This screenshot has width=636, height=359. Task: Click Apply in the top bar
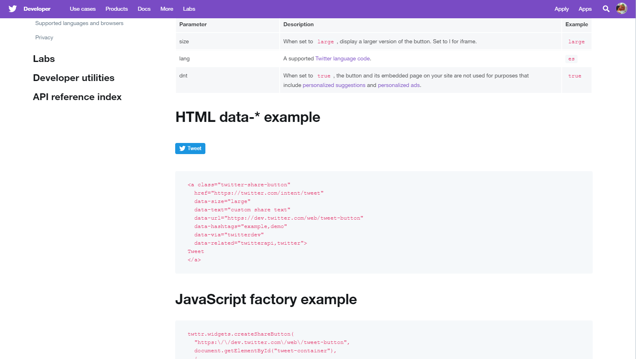click(562, 9)
